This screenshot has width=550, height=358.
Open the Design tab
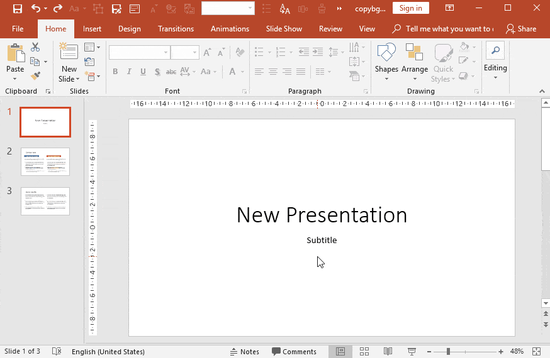click(x=130, y=29)
